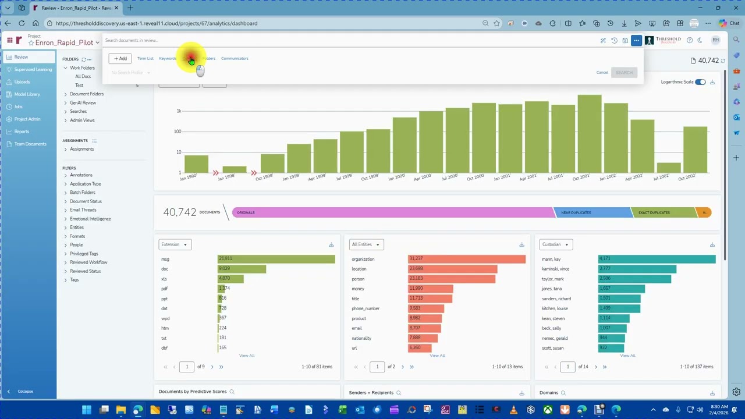
Task: Download the timeline chart data
Action: point(712,82)
